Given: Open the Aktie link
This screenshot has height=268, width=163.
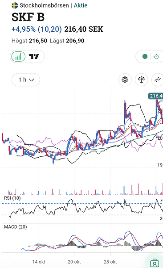Looking at the screenshot, I should (81, 5).
